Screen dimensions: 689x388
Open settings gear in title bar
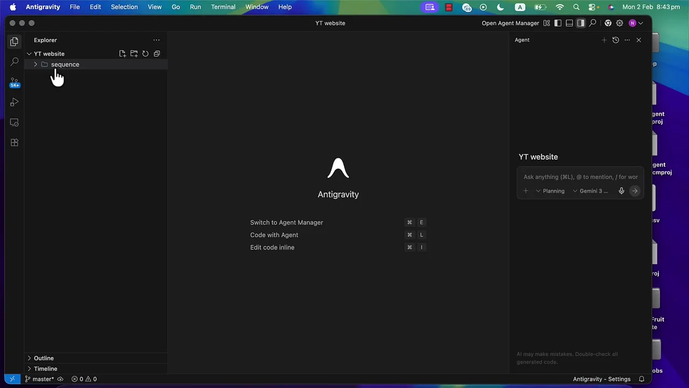620,23
